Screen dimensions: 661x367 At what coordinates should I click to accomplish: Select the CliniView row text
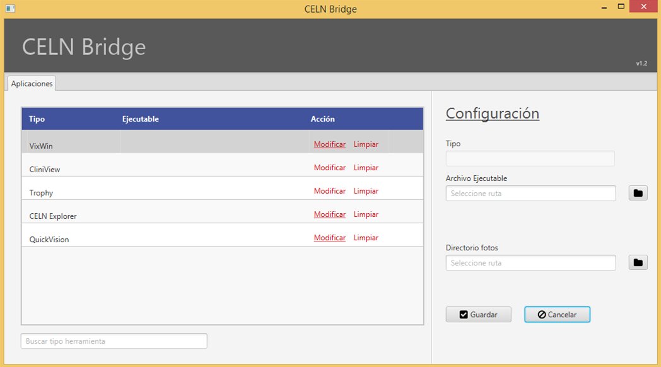45,170
